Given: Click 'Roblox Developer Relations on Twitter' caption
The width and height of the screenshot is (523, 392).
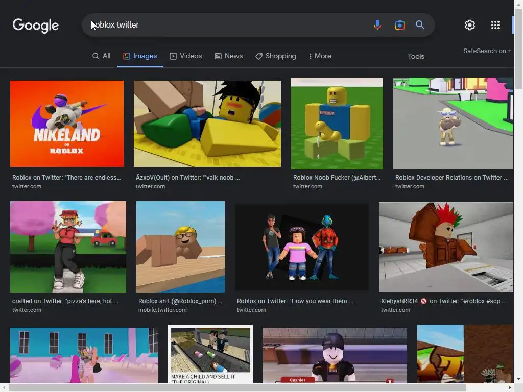Looking at the screenshot, I should pos(451,178).
